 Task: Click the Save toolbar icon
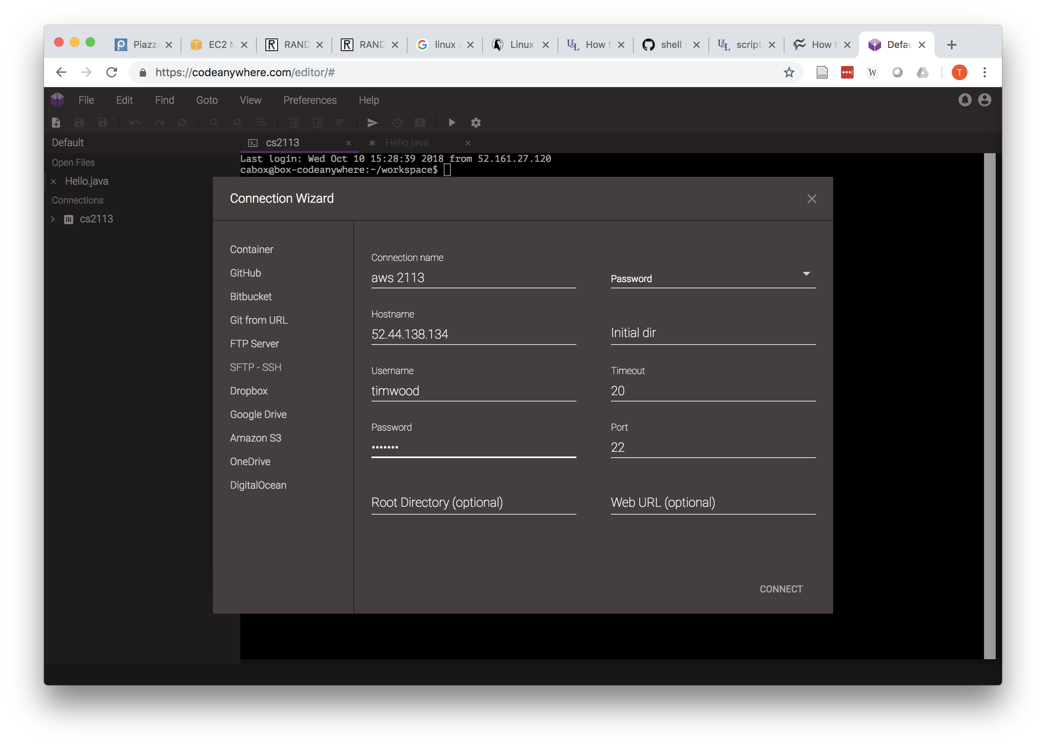point(79,123)
